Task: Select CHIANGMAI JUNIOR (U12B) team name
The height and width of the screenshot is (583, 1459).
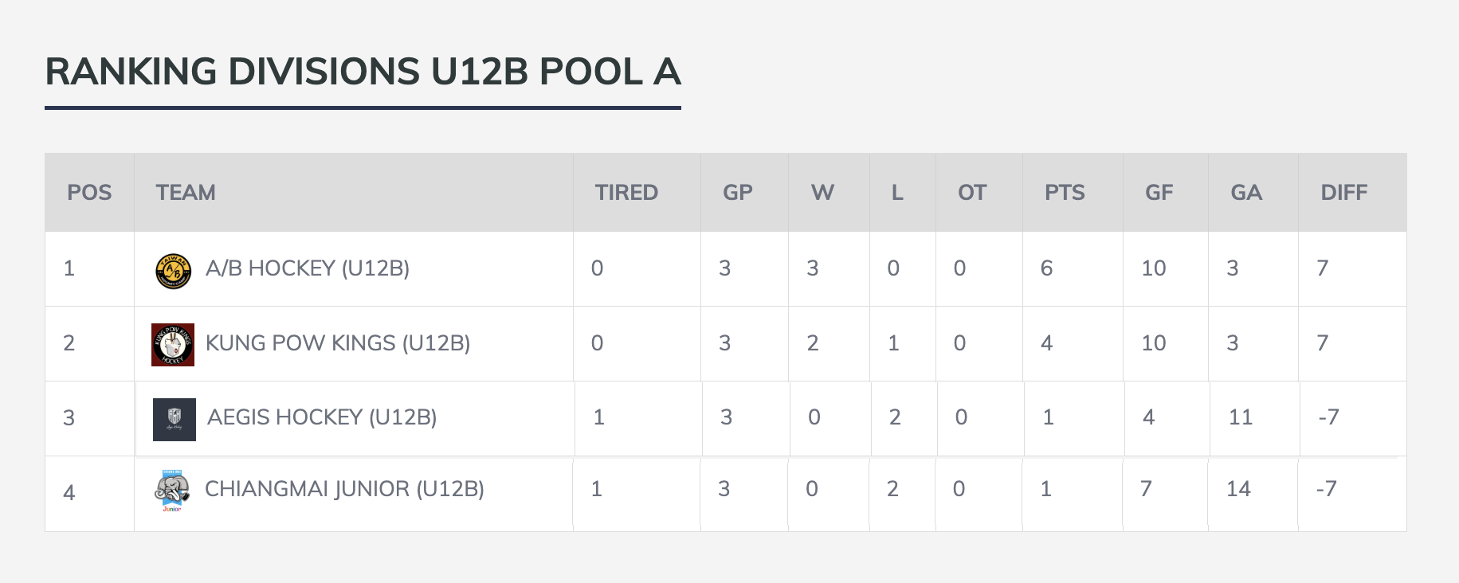Action: click(x=344, y=489)
